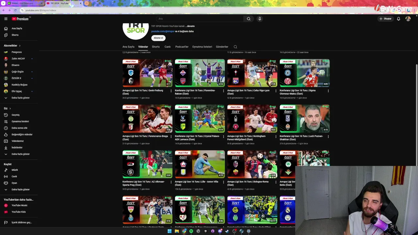
Task: Go to YouTube Premium home logo
Action: point(20,19)
